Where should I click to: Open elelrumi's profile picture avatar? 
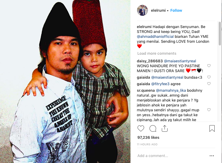(x=142, y=10)
